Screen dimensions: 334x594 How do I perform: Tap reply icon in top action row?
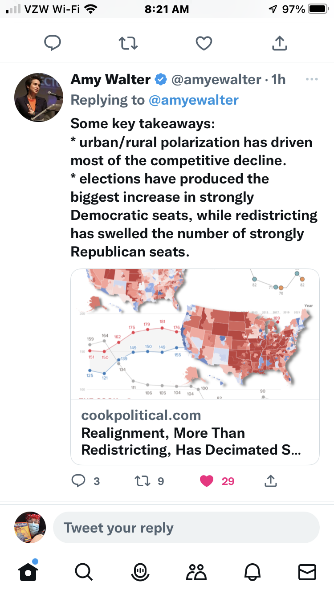[53, 43]
